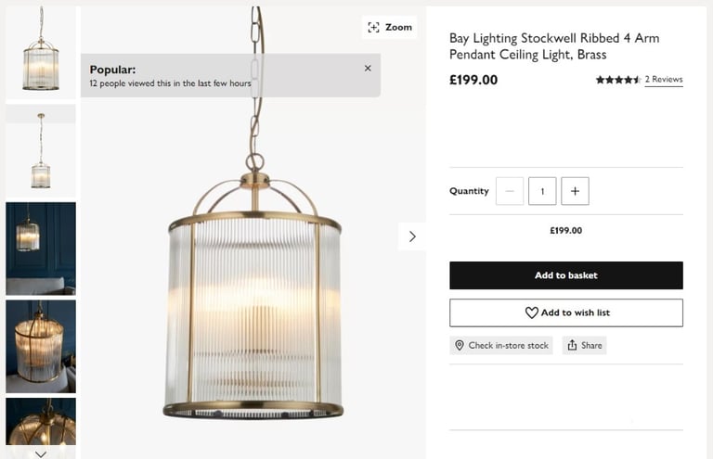Go to the next product image arrow
Viewport: 713px width, 459px height.
pyautogui.click(x=412, y=236)
